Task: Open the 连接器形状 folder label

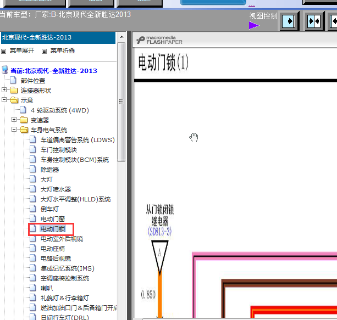Action: [x=36, y=91]
